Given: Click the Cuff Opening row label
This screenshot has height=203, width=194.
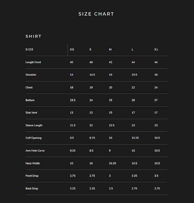Looking at the screenshot, I should [x=33, y=138].
